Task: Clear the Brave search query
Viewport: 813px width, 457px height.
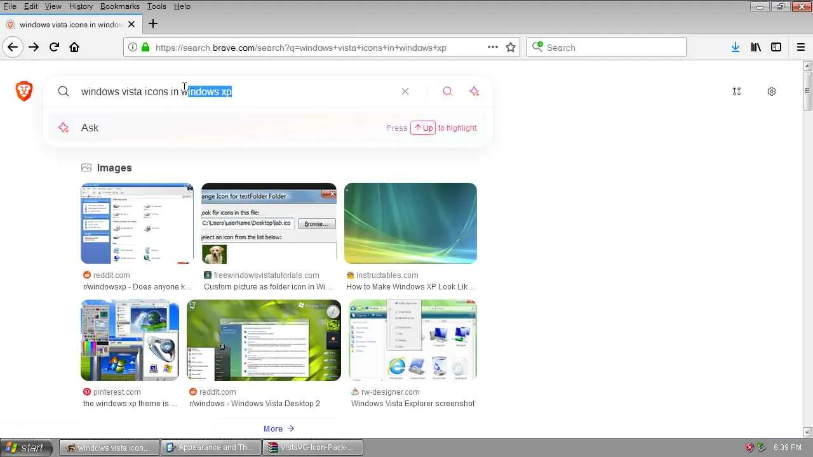Action: pyautogui.click(x=405, y=91)
